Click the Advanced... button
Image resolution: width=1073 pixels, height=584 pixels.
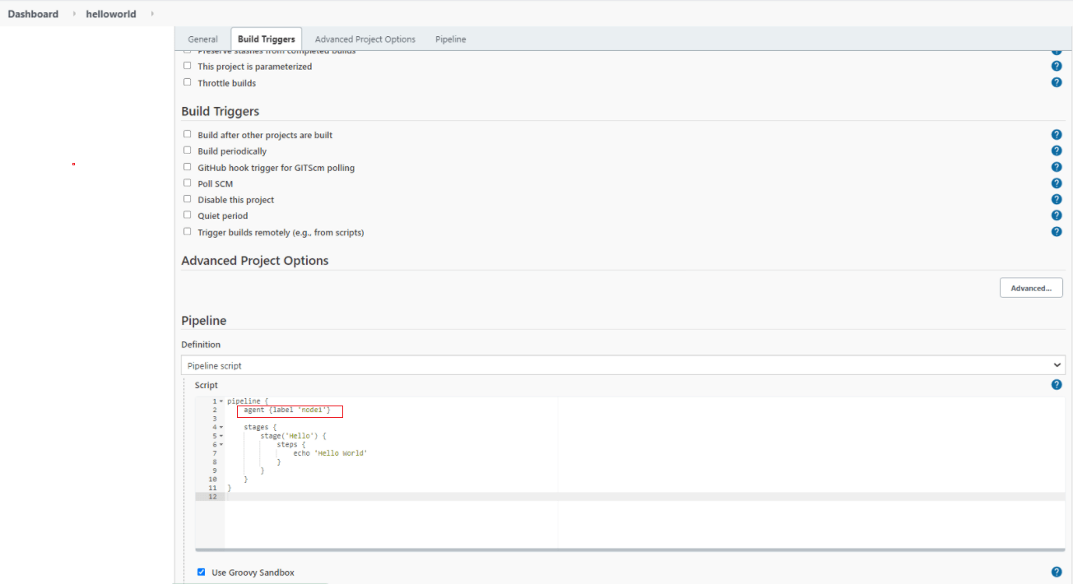1030,287
